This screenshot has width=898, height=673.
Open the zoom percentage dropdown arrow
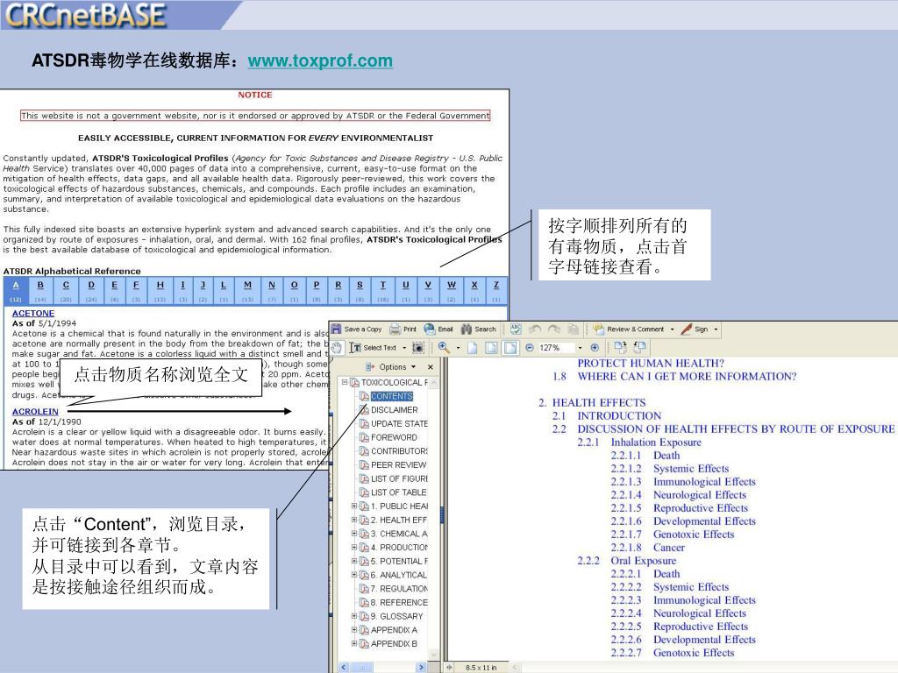click(x=580, y=348)
